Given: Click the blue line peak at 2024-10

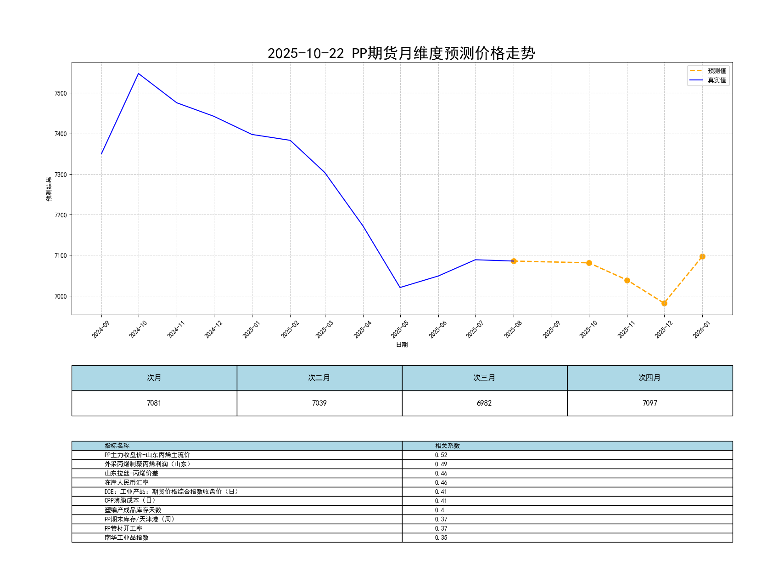Looking at the screenshot, I should pyautogui.click(x=139, y=73).
